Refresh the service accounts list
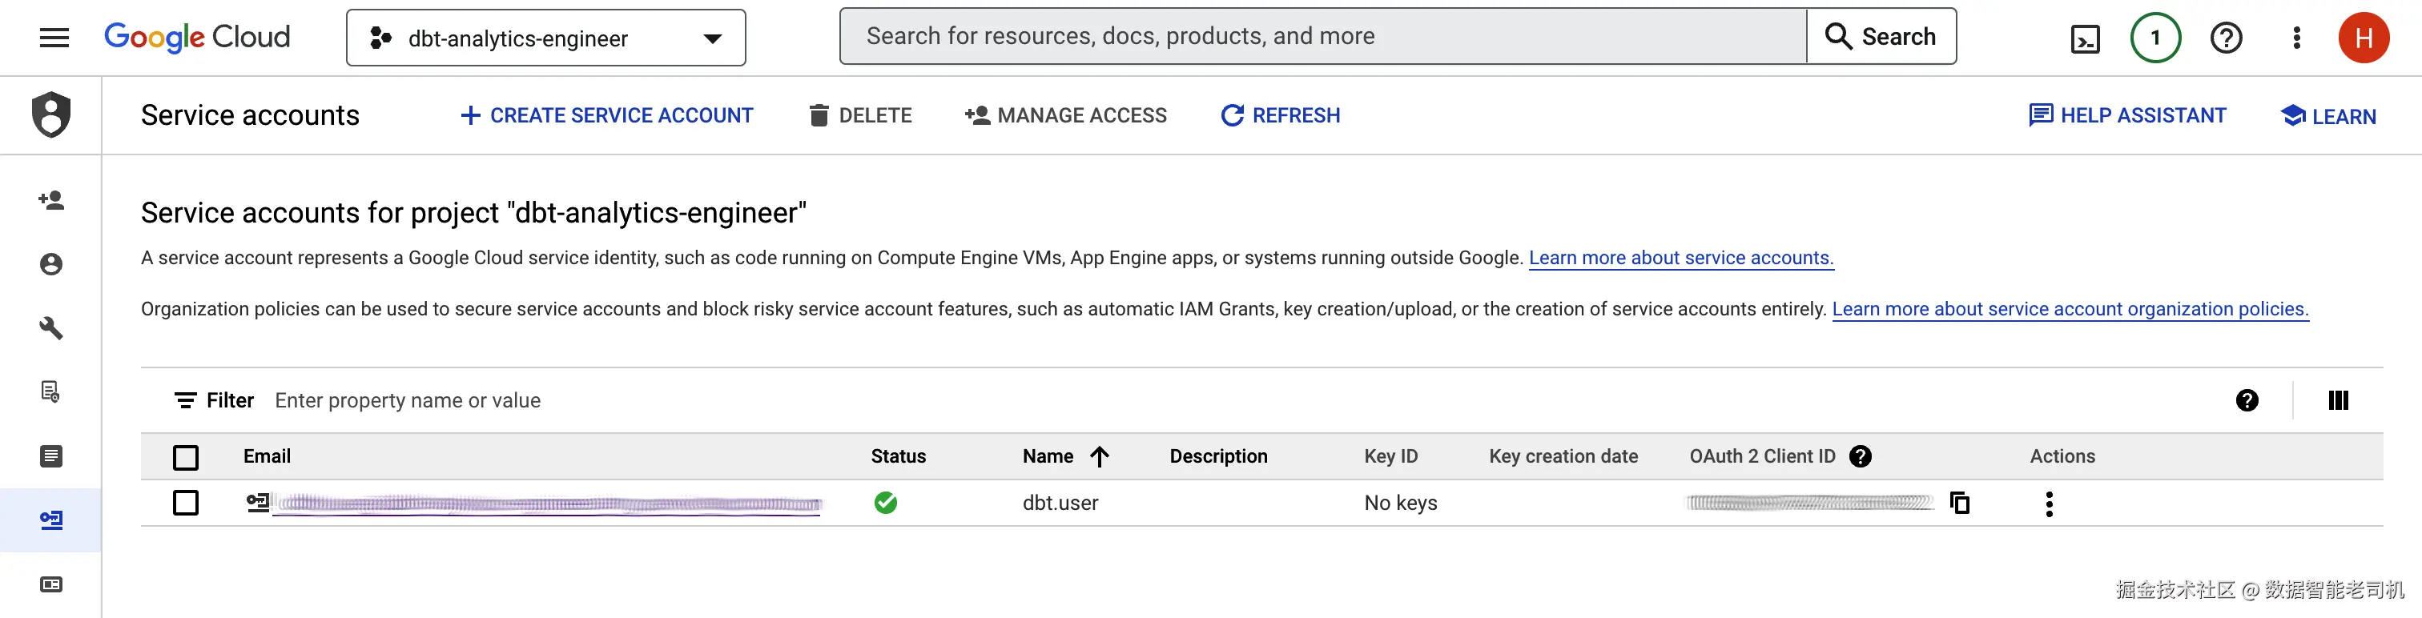 click(1280, 115)
